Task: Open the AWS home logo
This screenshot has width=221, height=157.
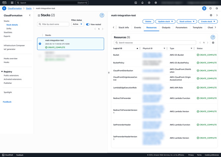Action: (4, 3)
